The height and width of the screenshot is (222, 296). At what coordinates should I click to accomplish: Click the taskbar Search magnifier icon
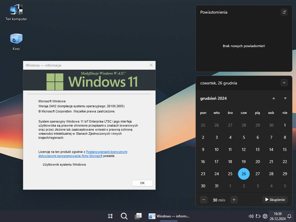(124, 216)
